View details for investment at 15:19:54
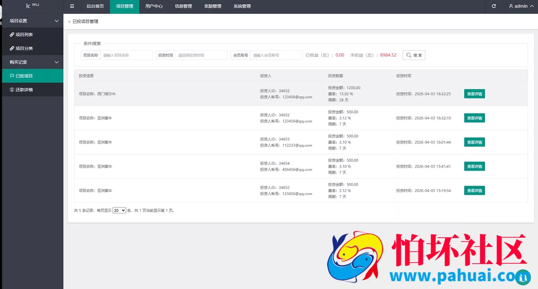Screen dimensions: 538x289 coord(475,191)
